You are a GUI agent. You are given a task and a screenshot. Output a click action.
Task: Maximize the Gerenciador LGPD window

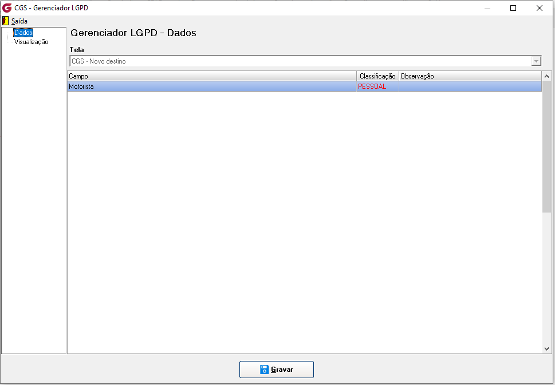513,8
